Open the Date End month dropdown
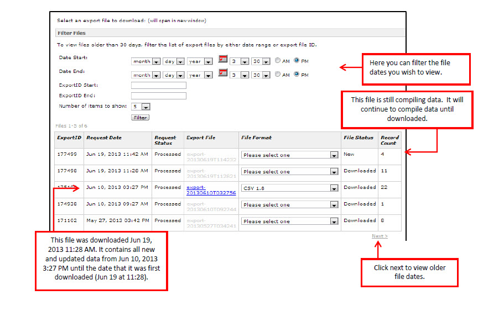Image resolution: width=478 pixels, height=311 pixels. click(146, 75)
